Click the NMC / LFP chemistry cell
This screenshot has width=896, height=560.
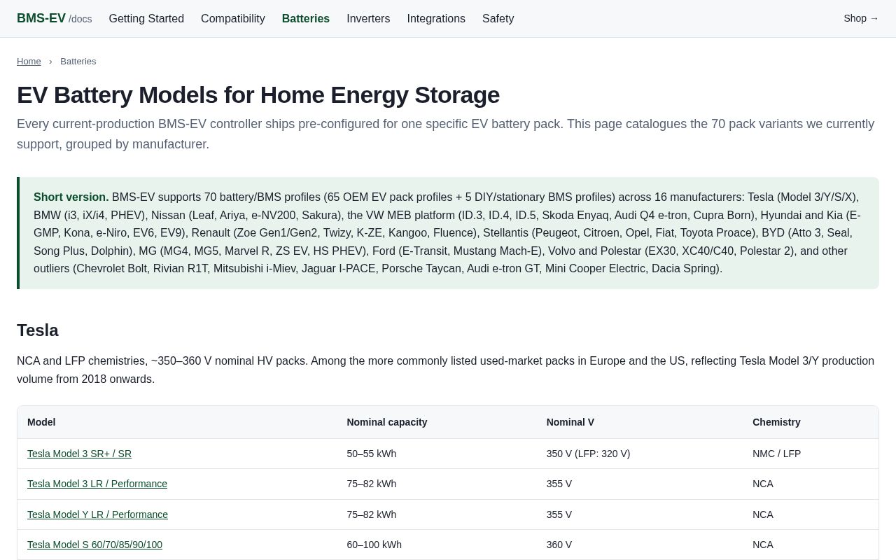[811, 454]
